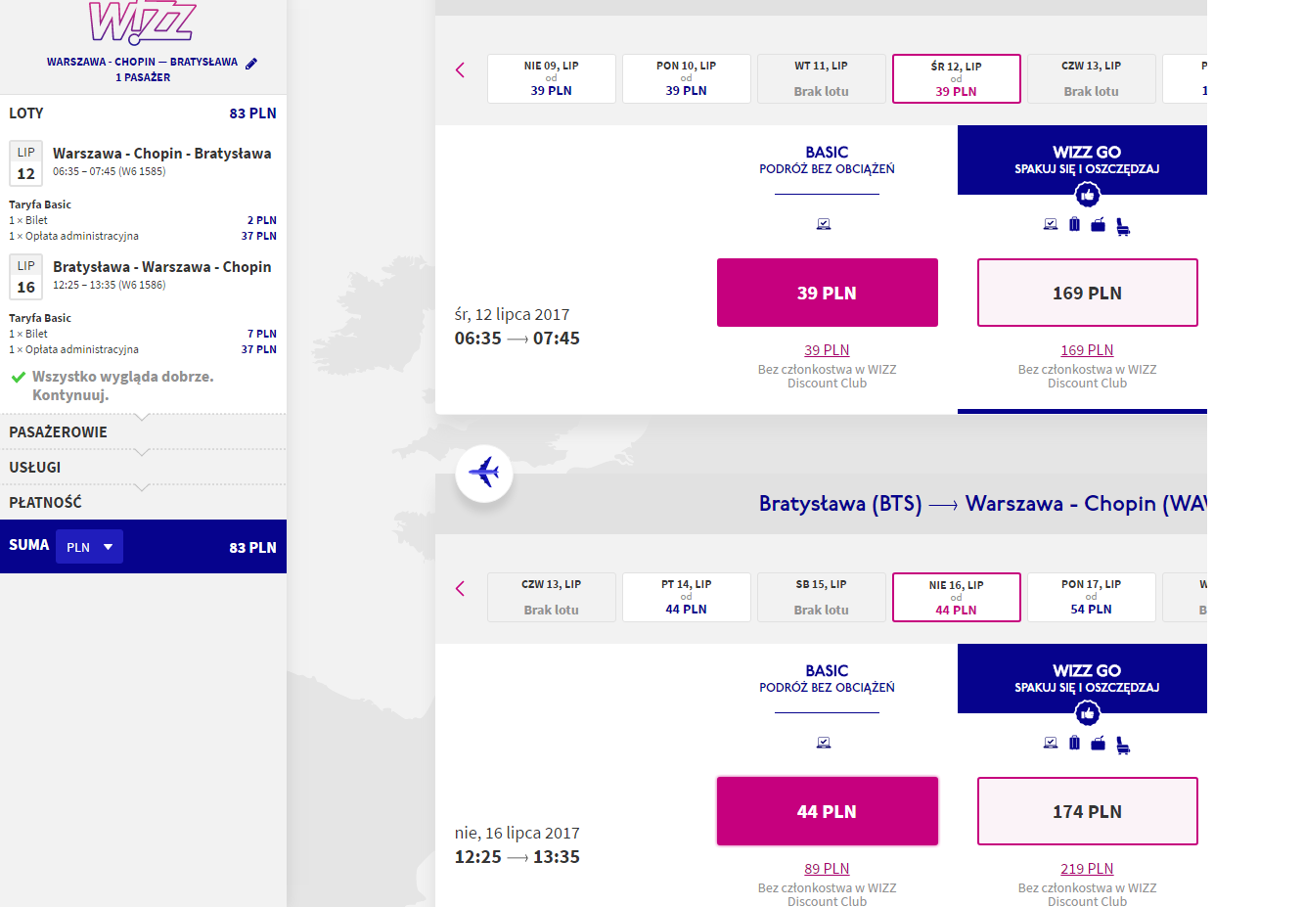
Task: Expand the PŁATNOŚĆ section
Action: click(x=143, y=502)
